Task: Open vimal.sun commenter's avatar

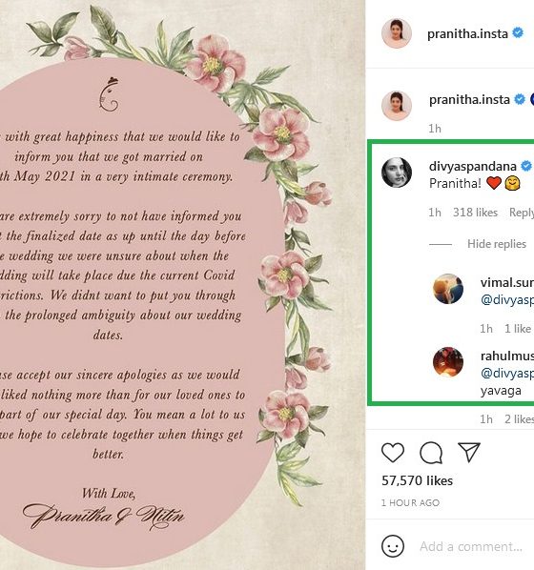Action: [x=448, y=289]
